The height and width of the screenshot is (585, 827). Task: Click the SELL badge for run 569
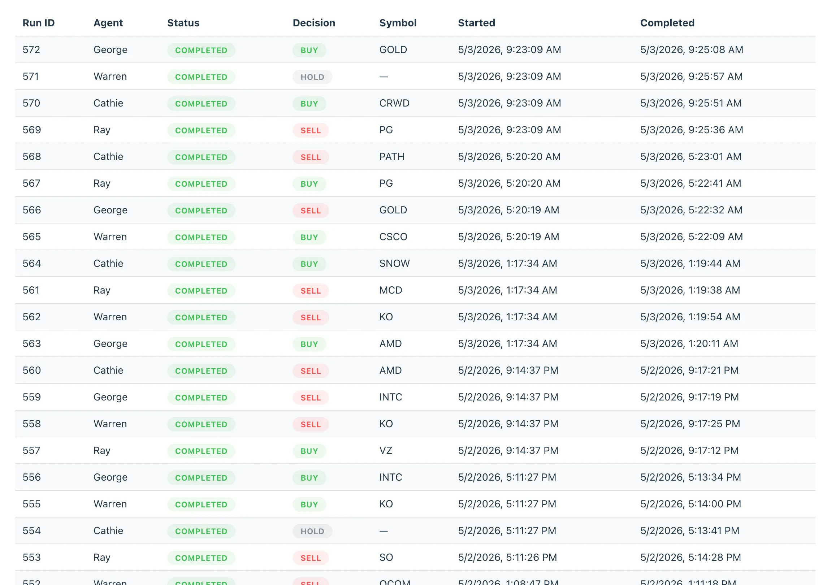(x=311, y=130)
